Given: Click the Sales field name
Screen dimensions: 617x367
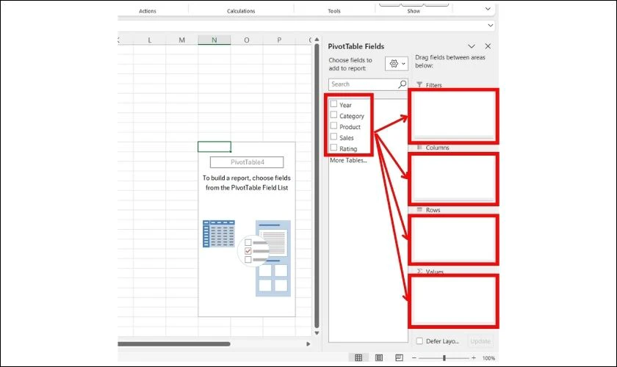Looking at the screenshot, I should point(347,138).
